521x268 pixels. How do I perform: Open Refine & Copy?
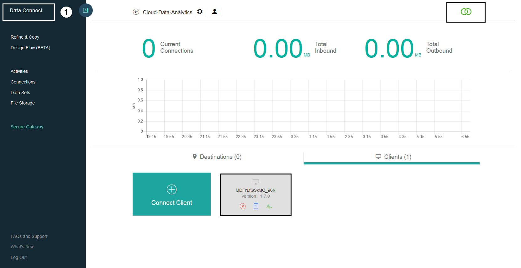tap(25, 37)
